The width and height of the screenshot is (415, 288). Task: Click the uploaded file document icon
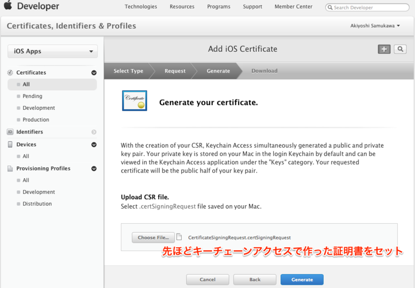(x=179, y=237)
